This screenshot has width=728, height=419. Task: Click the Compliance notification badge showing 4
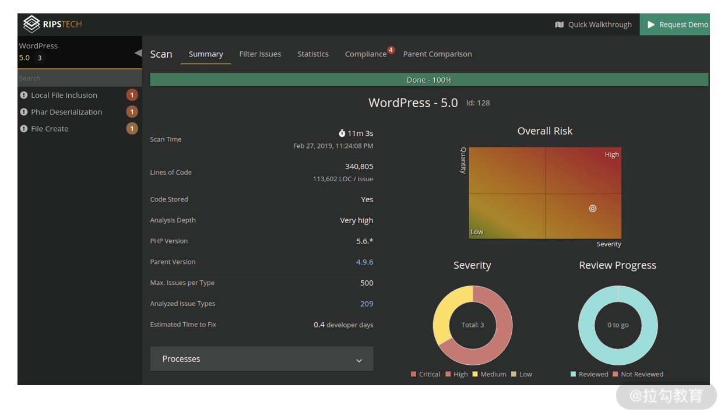click(x=391, y=50)
